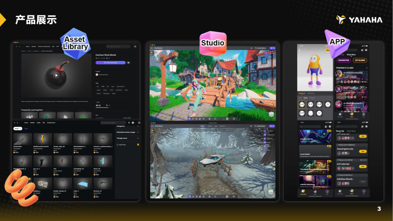The image size is (393, 221).
Task: Open the GUI tab in bomb detail window
Action: pos(53,46)
